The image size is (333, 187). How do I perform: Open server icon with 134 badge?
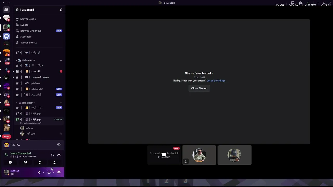[7, 103]
